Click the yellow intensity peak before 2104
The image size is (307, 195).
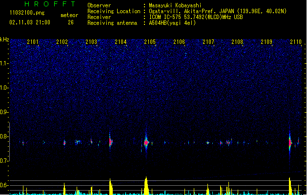[x=111, y=187]
